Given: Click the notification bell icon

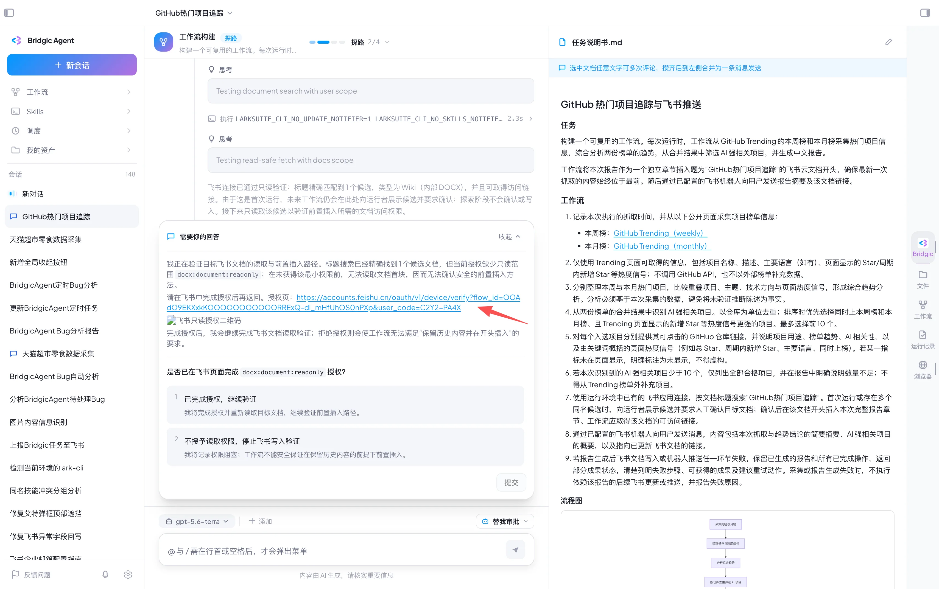Looking at the screenshot, I should (105, 574).
